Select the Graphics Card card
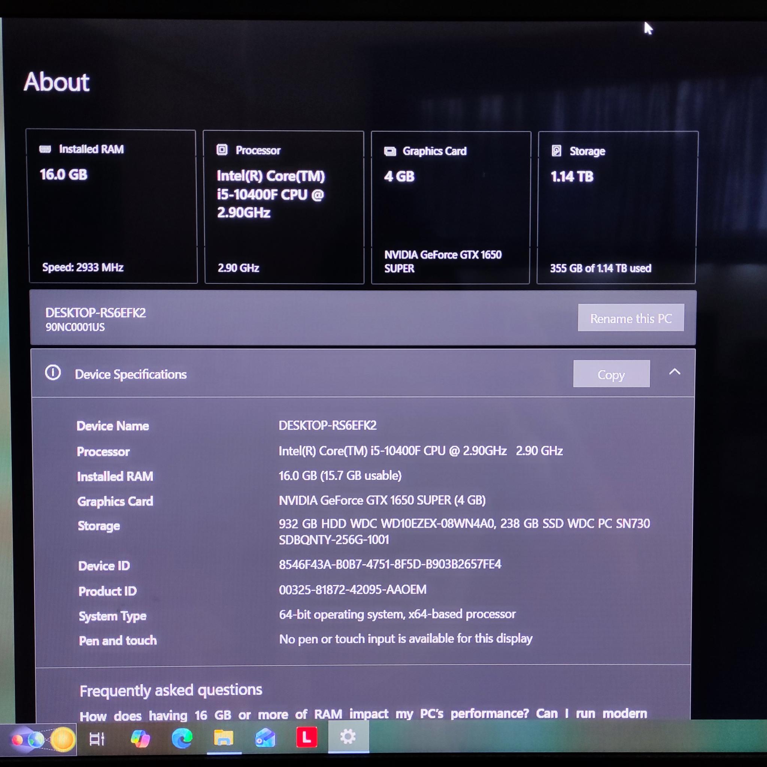Image resolution: width=767 pixels, height=767 pixels. tap(451, 207)
